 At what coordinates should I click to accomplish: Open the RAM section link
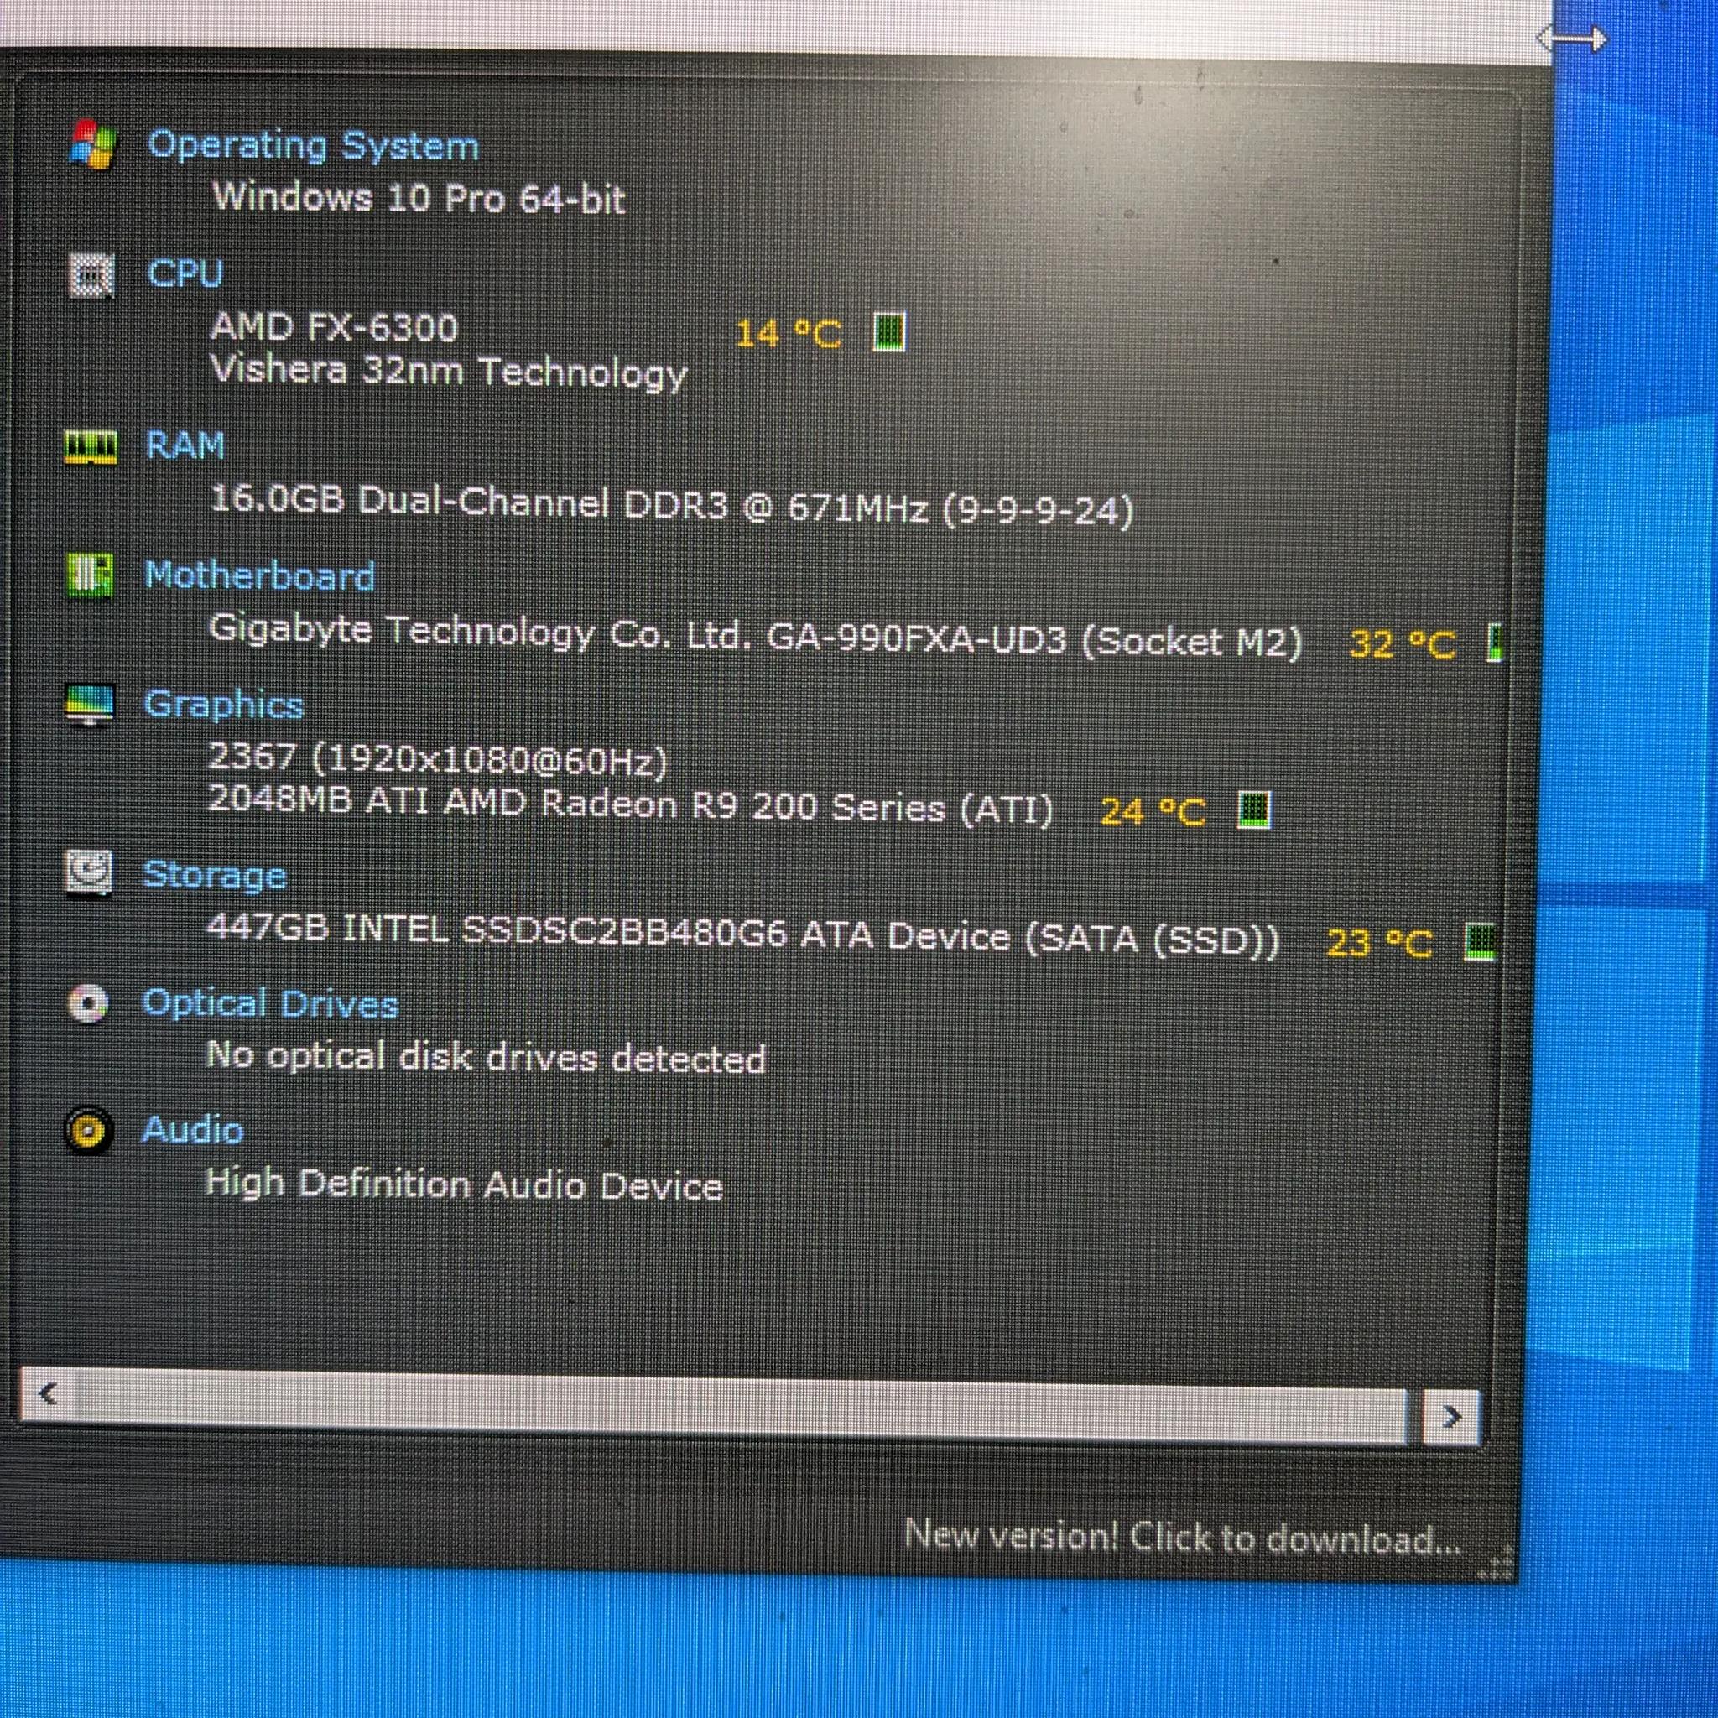[x=185, y=445]
